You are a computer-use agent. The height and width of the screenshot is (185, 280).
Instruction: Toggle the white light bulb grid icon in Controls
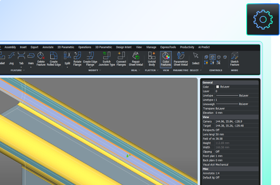point(212,63)
